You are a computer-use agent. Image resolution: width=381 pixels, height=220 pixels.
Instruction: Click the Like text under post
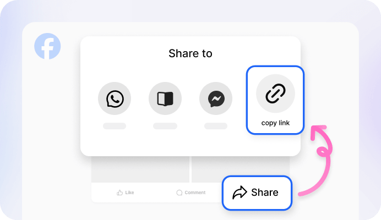click(x=129, y=193)
